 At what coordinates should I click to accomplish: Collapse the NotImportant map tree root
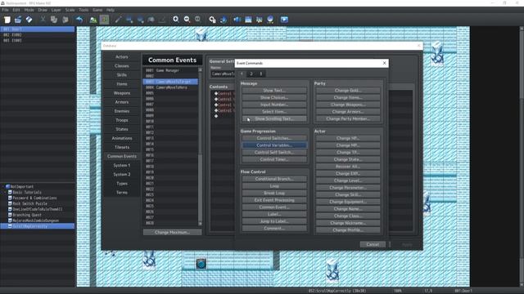3,187
